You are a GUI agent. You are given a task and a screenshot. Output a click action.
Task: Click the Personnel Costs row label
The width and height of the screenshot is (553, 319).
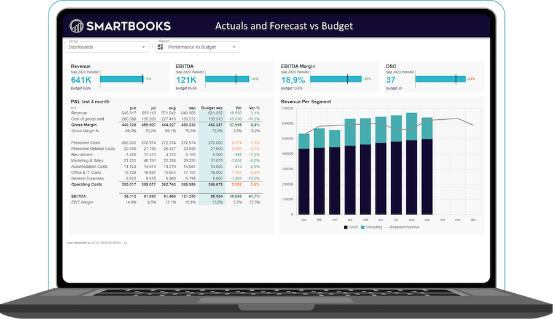[x=85, y=143]
